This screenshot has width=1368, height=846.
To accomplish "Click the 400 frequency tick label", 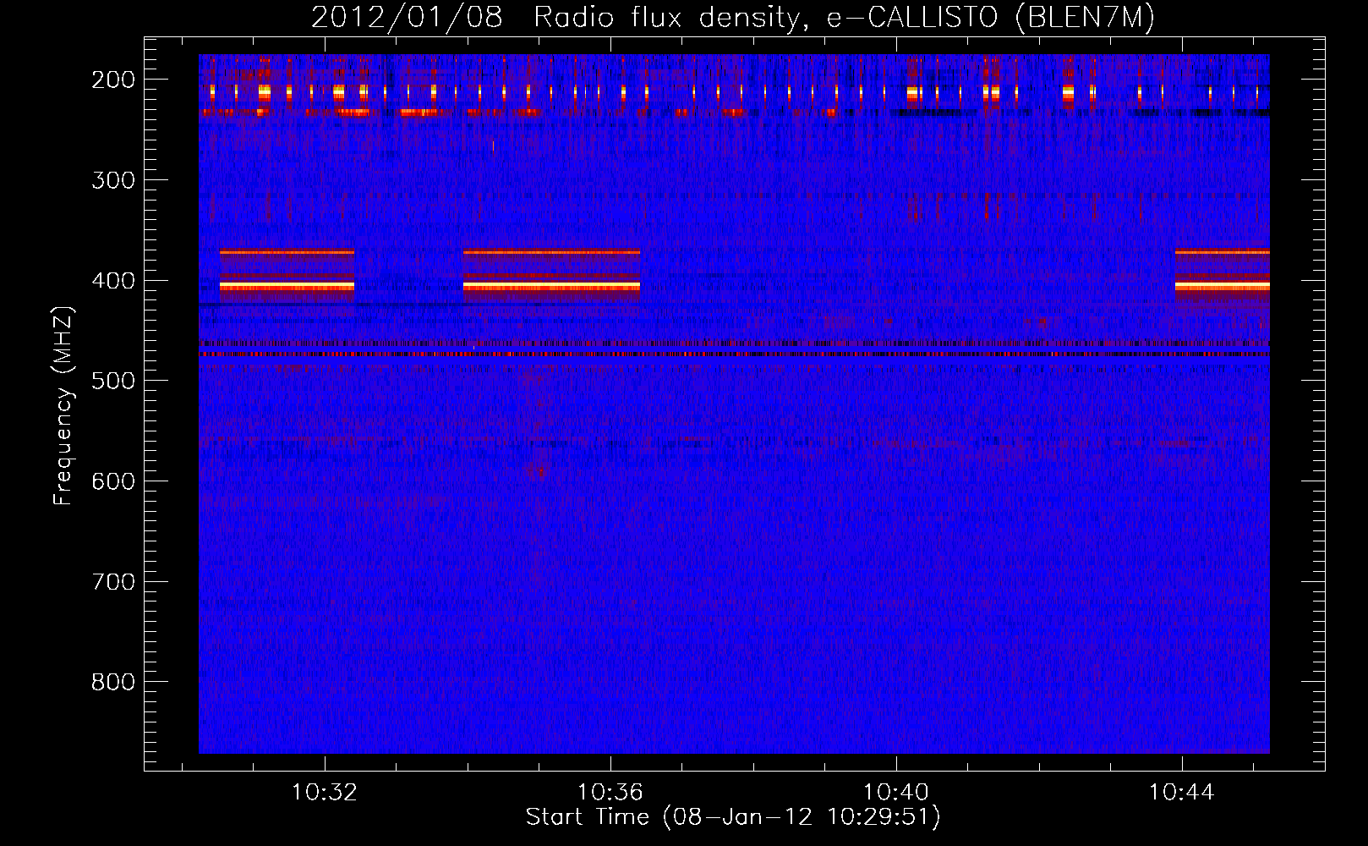I will (113, 281).
